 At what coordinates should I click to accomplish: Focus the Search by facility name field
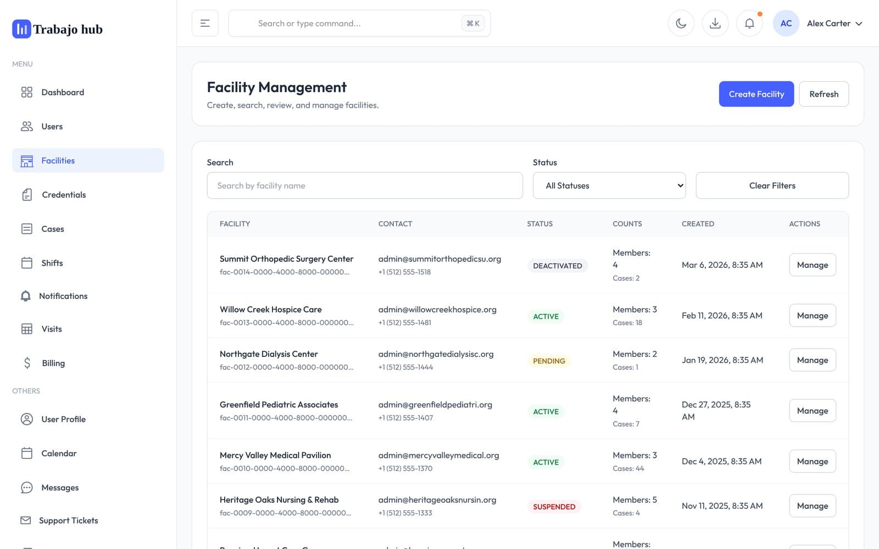(365, 186)
